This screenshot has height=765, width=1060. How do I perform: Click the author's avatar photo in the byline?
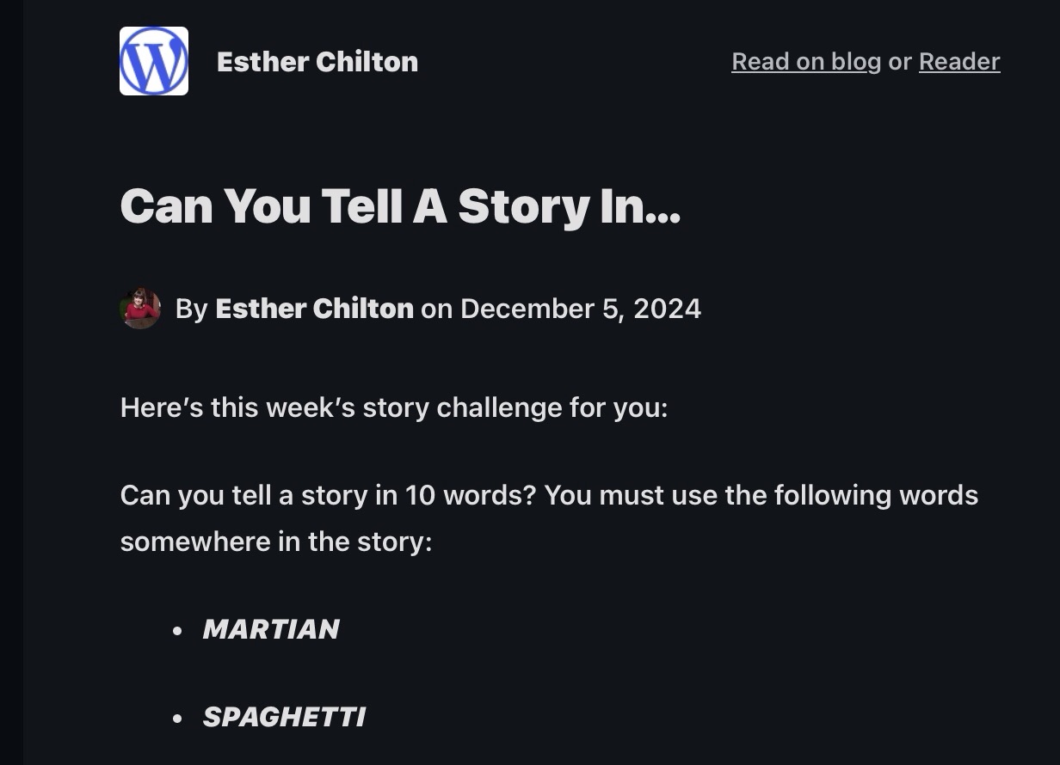[139, 309]
